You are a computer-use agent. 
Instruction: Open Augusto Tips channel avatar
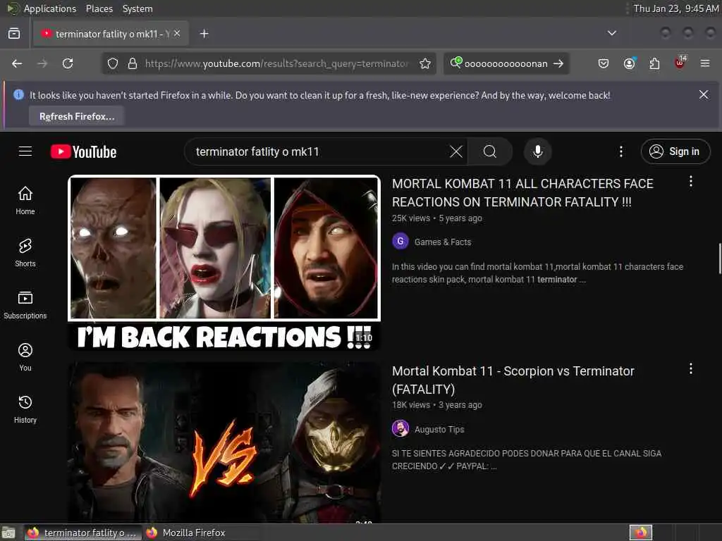click(x=400, y=428)
